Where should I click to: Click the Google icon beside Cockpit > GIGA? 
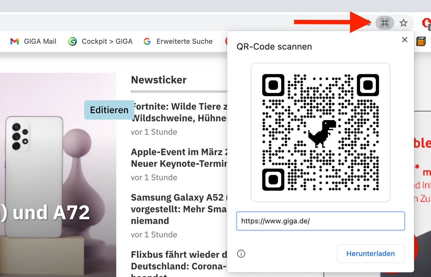click(72, 41)
